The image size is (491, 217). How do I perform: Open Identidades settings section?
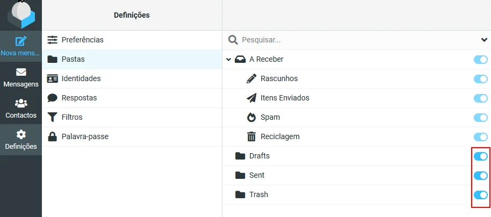tap(81, 78)
